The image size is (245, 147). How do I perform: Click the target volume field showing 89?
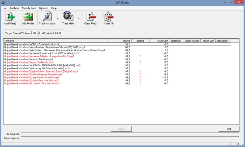34,33
